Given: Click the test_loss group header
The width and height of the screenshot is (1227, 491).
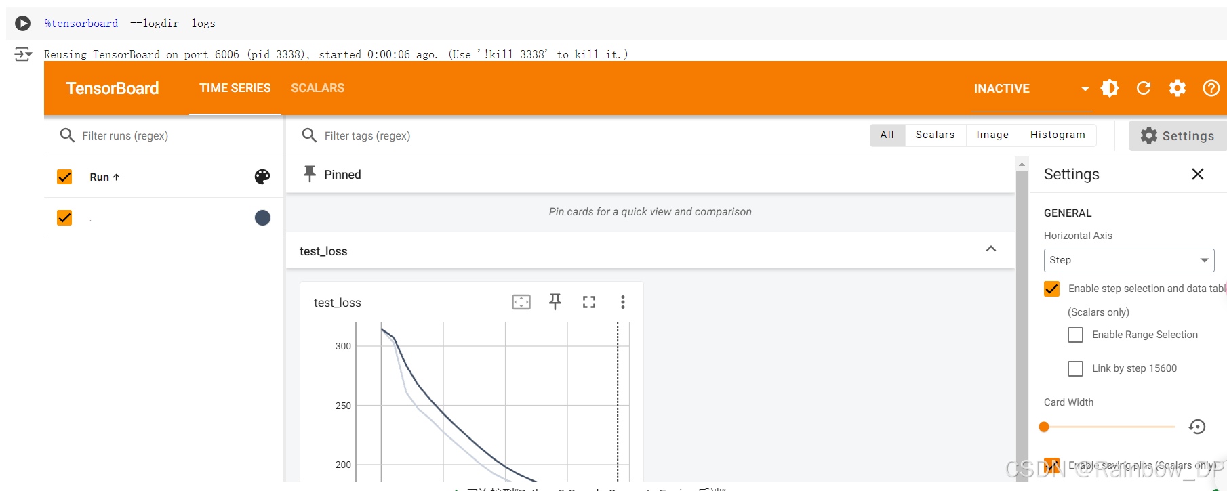Looking at the screenshot, I should click(650, 251).
